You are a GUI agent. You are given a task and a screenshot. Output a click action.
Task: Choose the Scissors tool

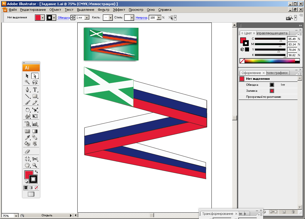35,159
